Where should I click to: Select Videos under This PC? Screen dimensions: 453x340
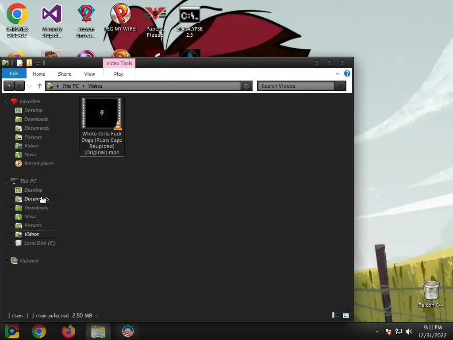pos(31,234)
